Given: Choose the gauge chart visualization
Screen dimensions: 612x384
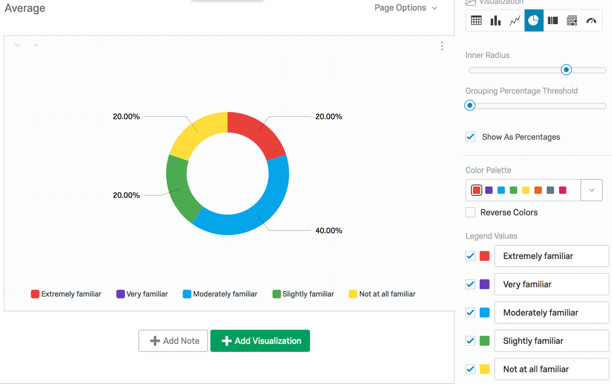Looking at the screenshot, I should click(591, 20).
